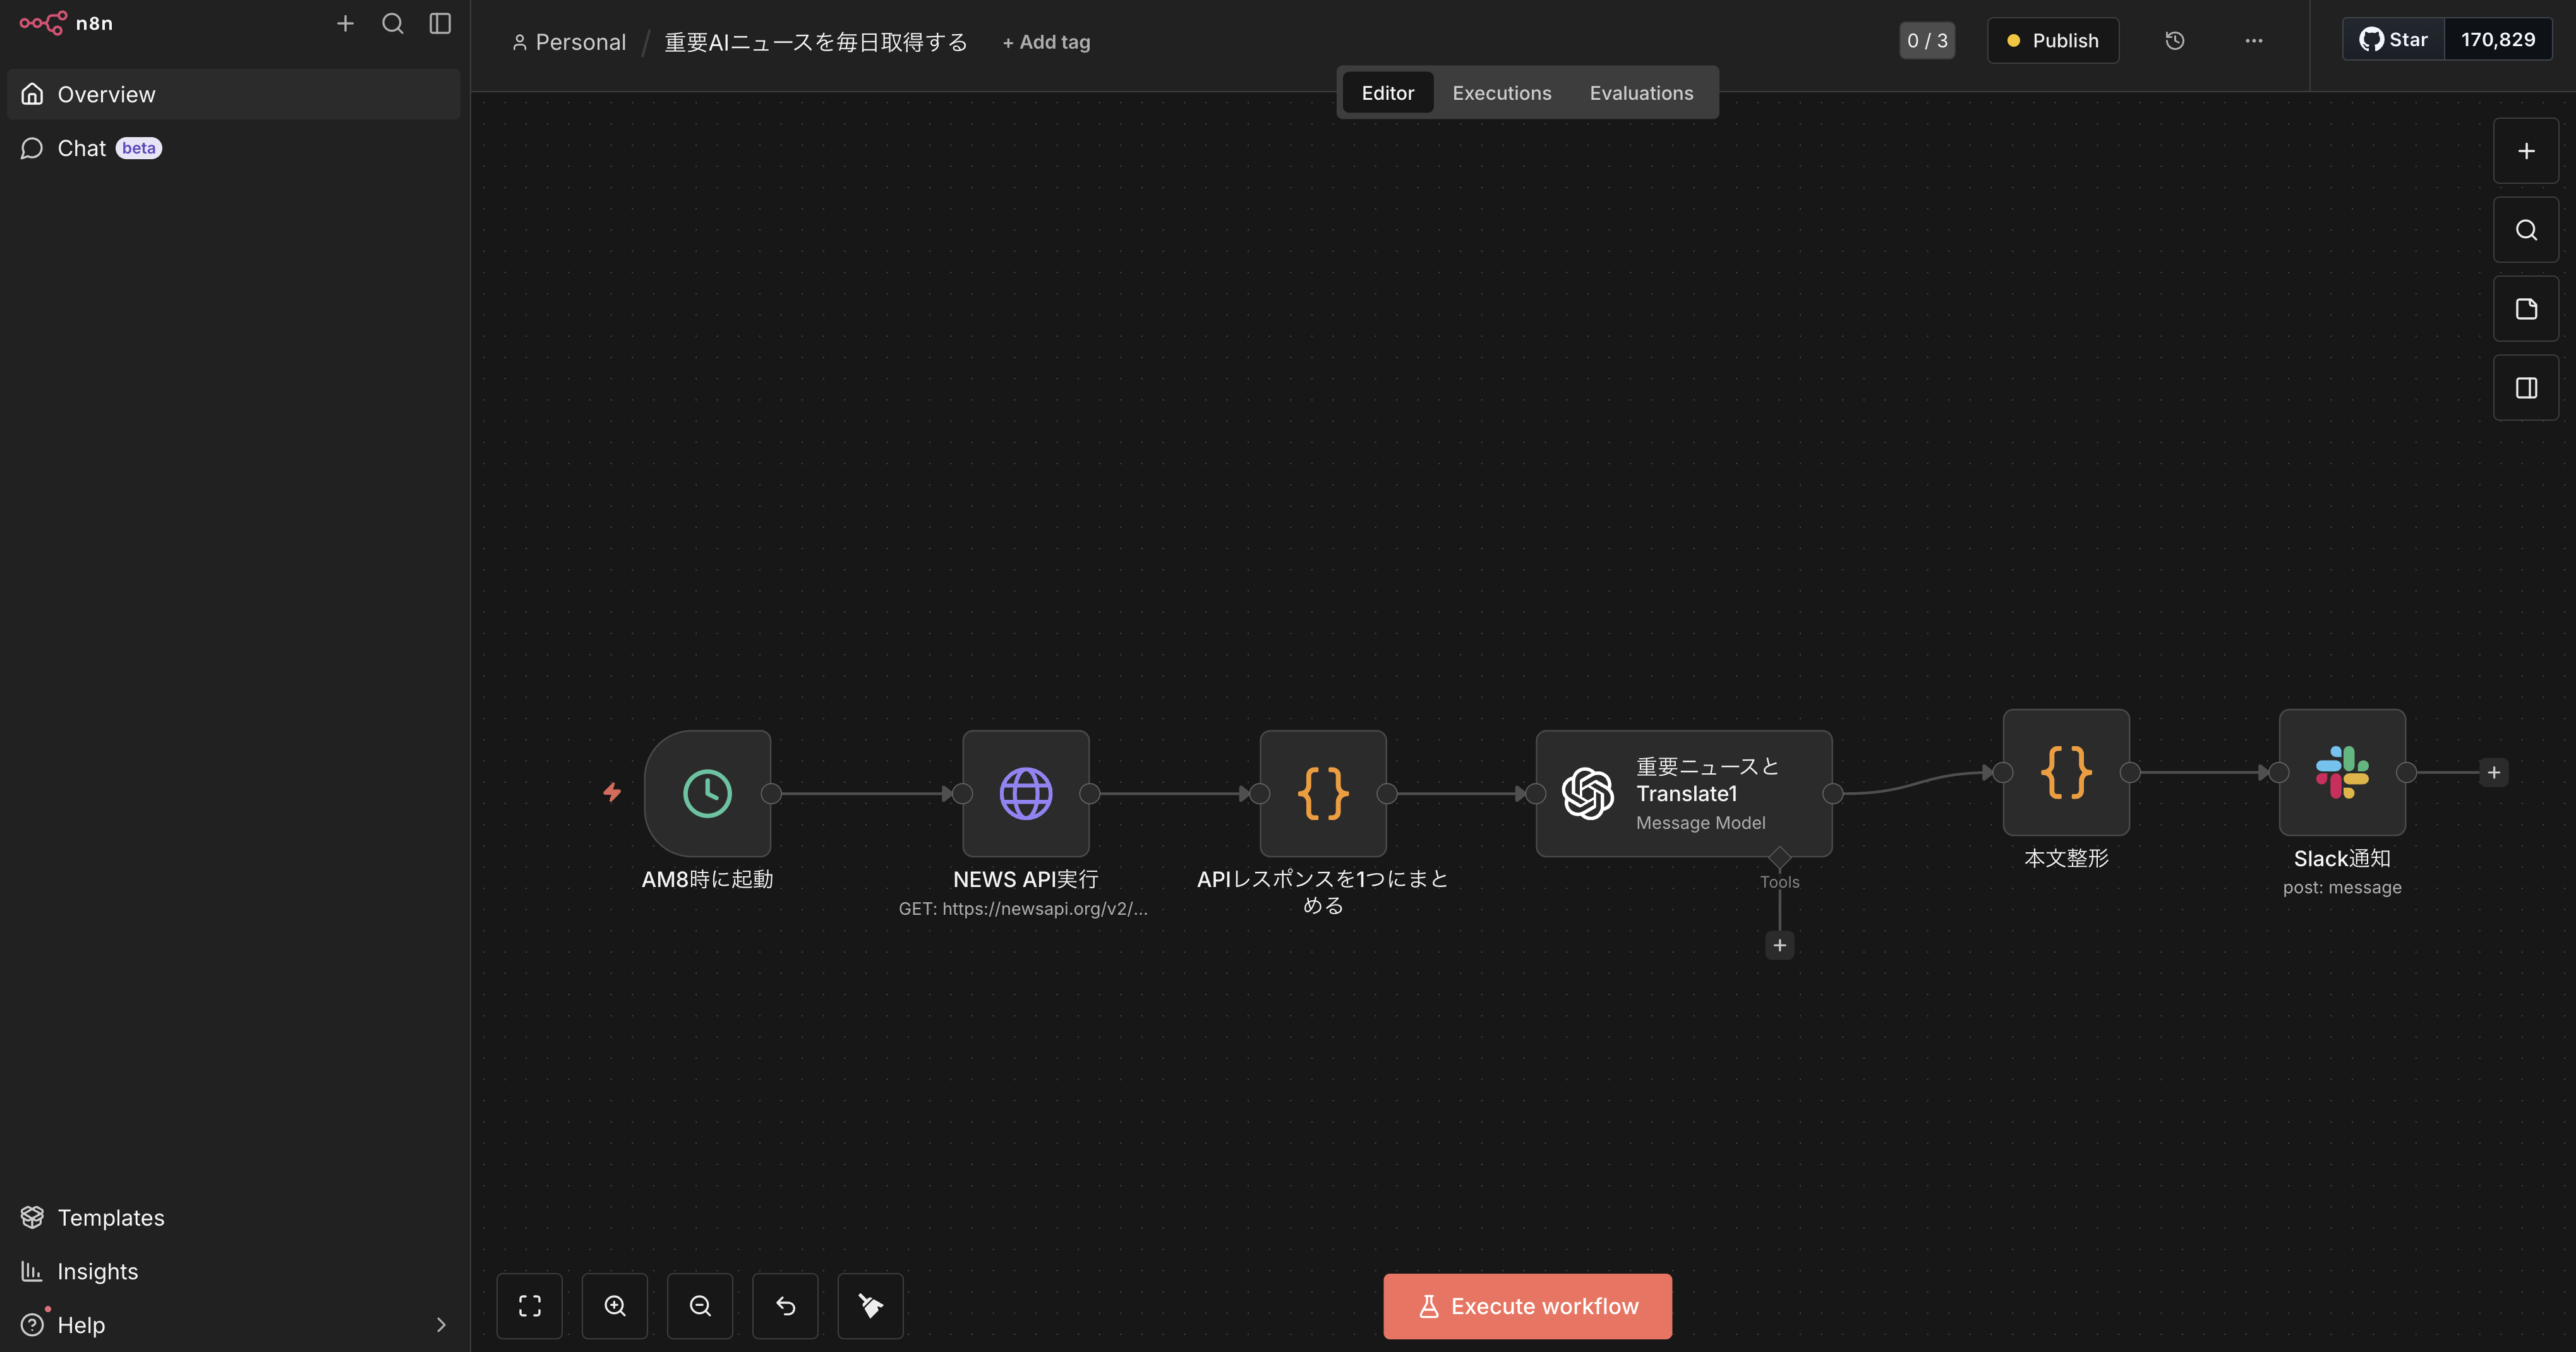The width and height of the screenshot is (2576, 1352).
Task: Click the workflow name title field
Action: click(x=815, y=42)
